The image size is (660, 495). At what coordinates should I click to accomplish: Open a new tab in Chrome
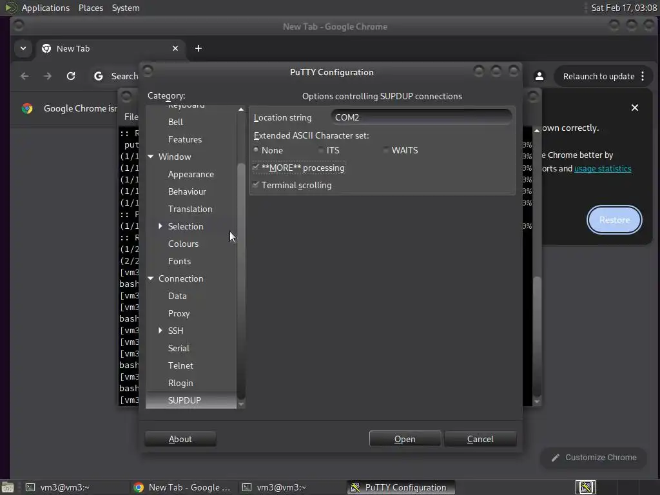199,48
